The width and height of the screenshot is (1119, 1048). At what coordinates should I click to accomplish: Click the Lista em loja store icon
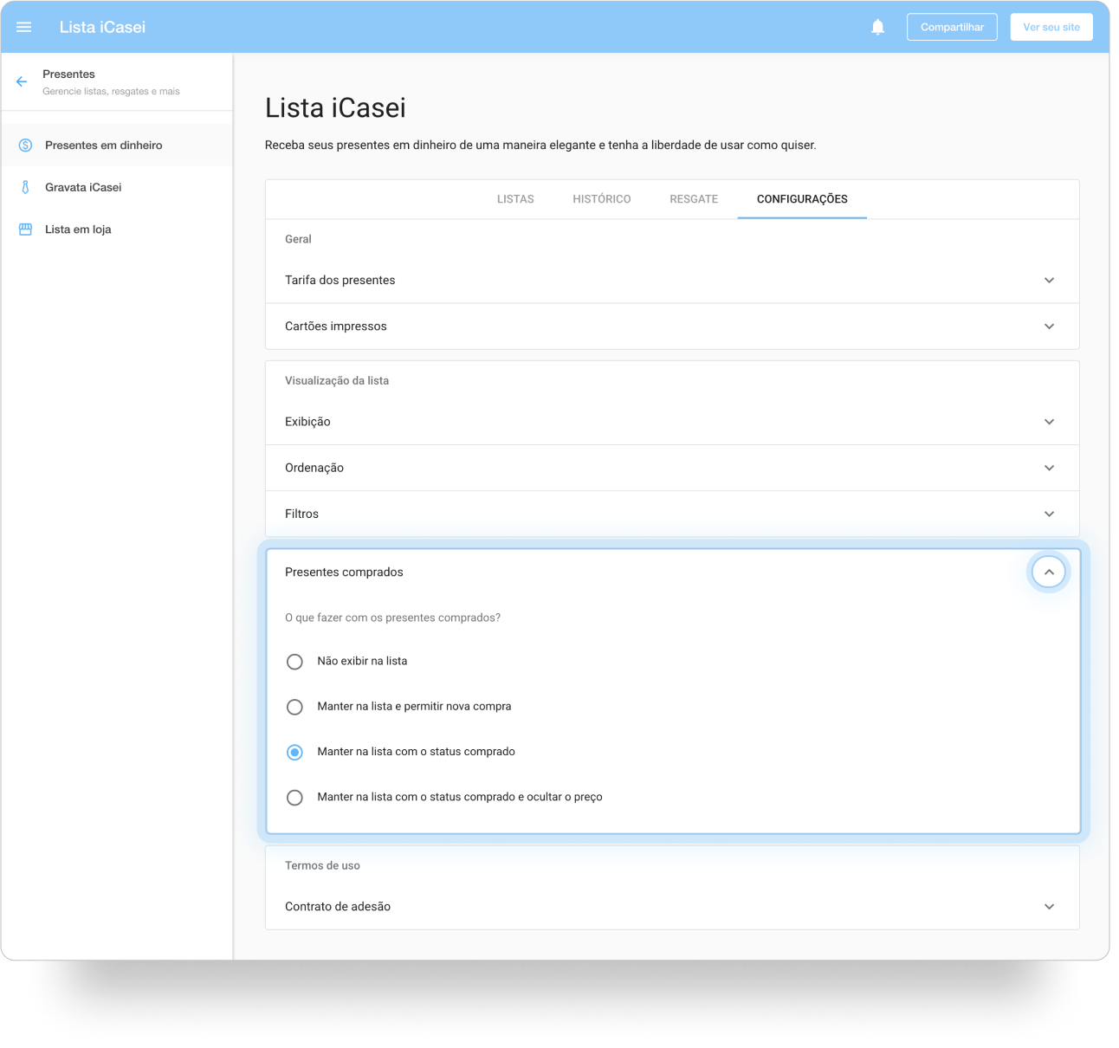click(x=26, y=230)
